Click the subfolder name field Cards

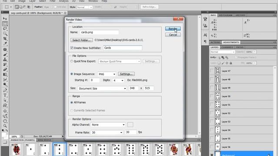pyautogui.click(x=122, y=48)
